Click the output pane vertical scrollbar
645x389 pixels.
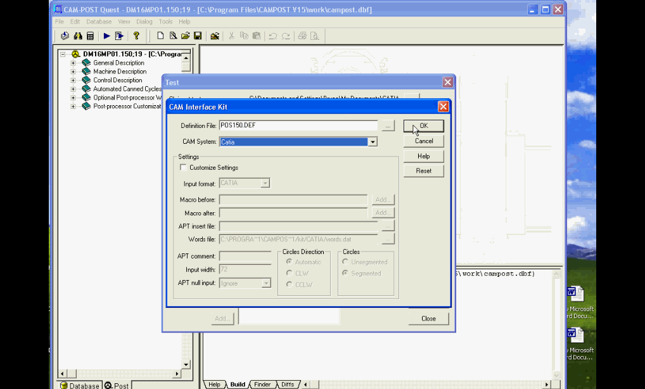click(x=556, y=324)
